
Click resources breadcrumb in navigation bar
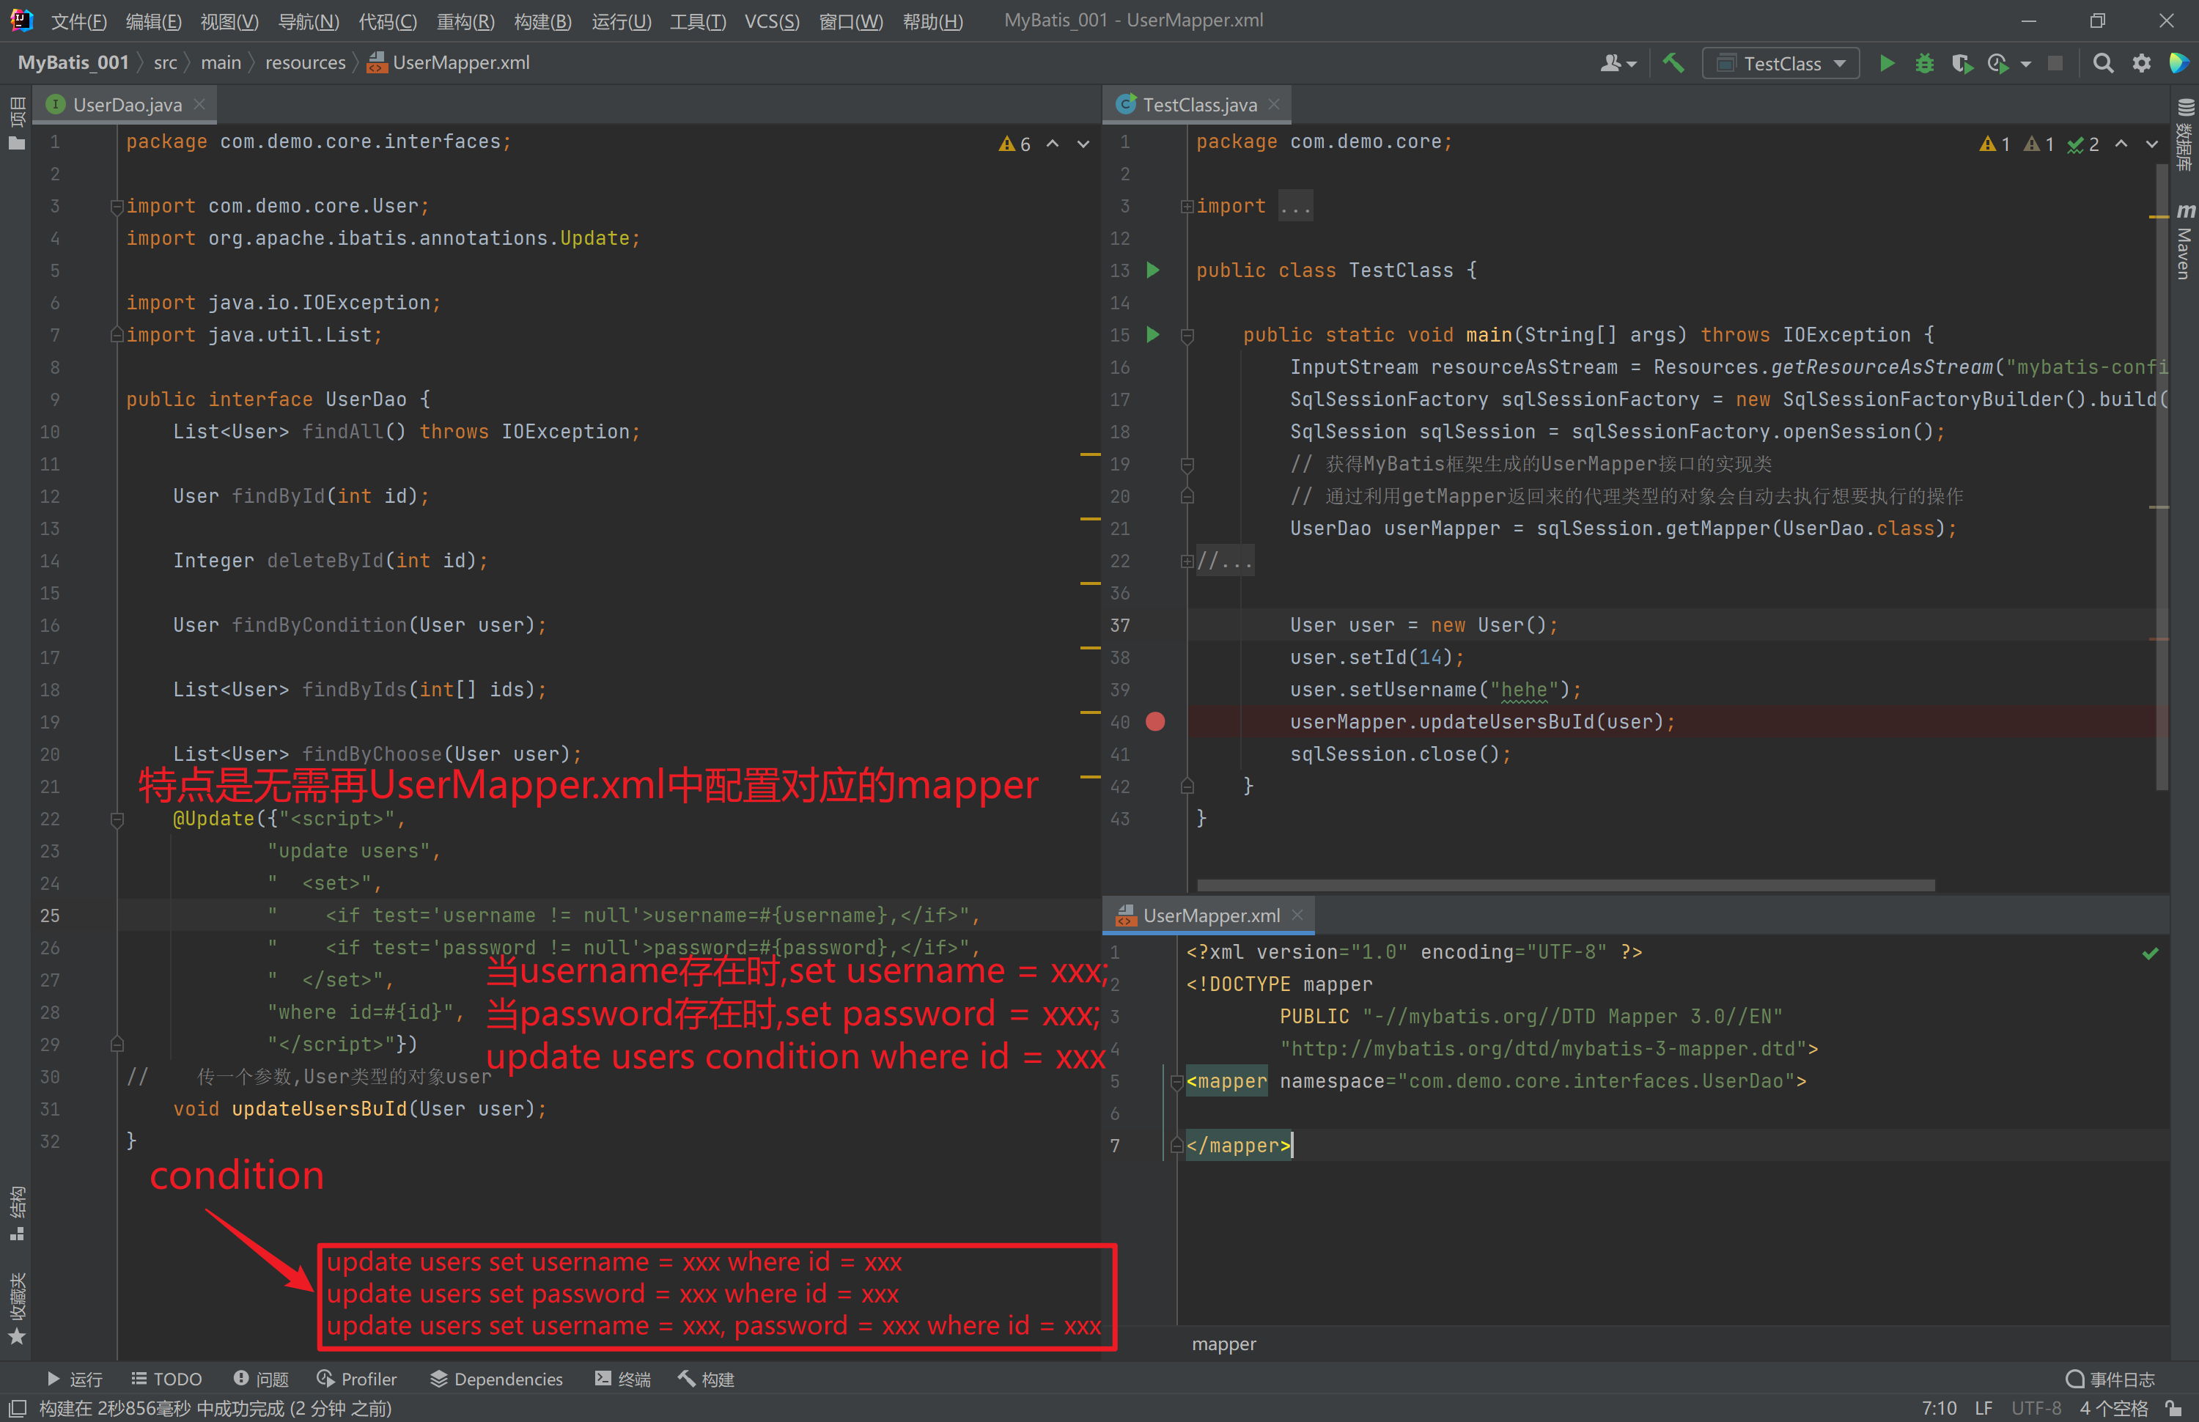pos(305,63)
